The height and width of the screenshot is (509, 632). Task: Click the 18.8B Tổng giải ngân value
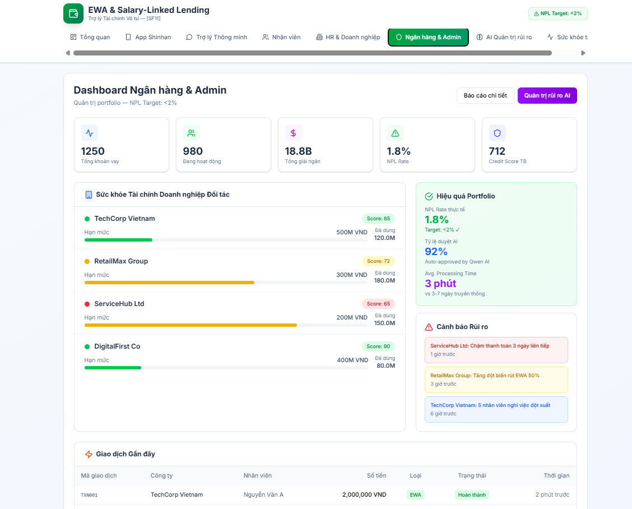pyautogui.click(x=298, y=151)
